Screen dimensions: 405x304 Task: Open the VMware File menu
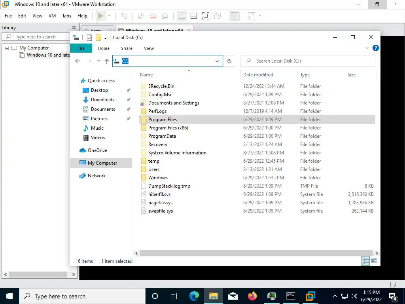[8, 16]
